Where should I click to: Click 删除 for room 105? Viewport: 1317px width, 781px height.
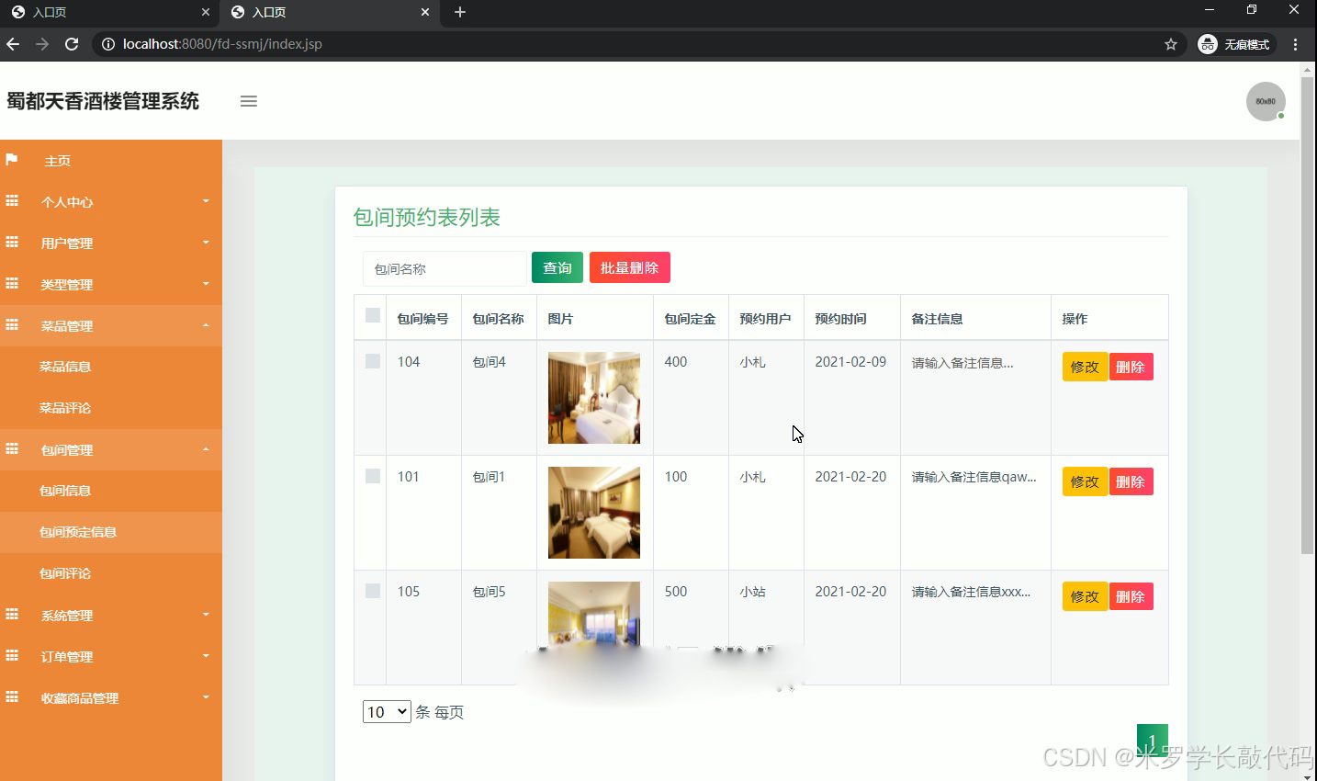(1131, 595)
